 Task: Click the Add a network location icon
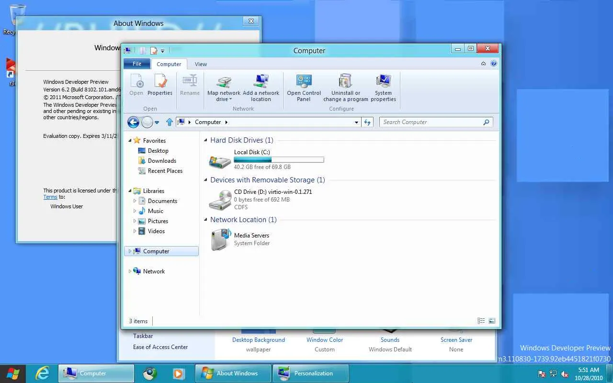261,81
